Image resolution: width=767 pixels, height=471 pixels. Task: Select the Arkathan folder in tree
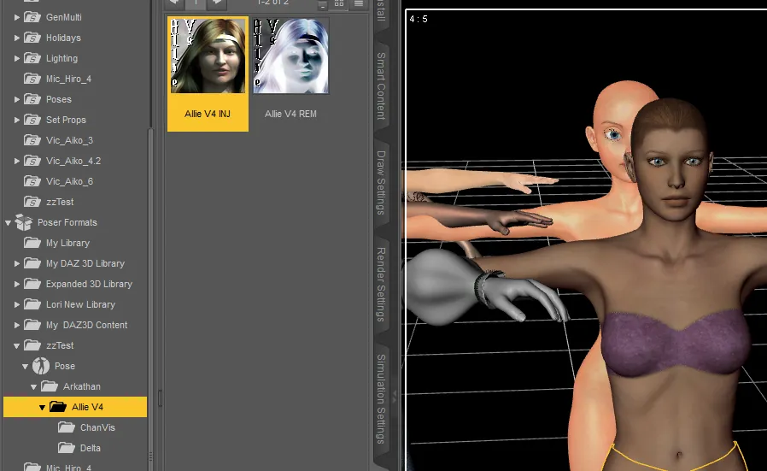(82, 386)
